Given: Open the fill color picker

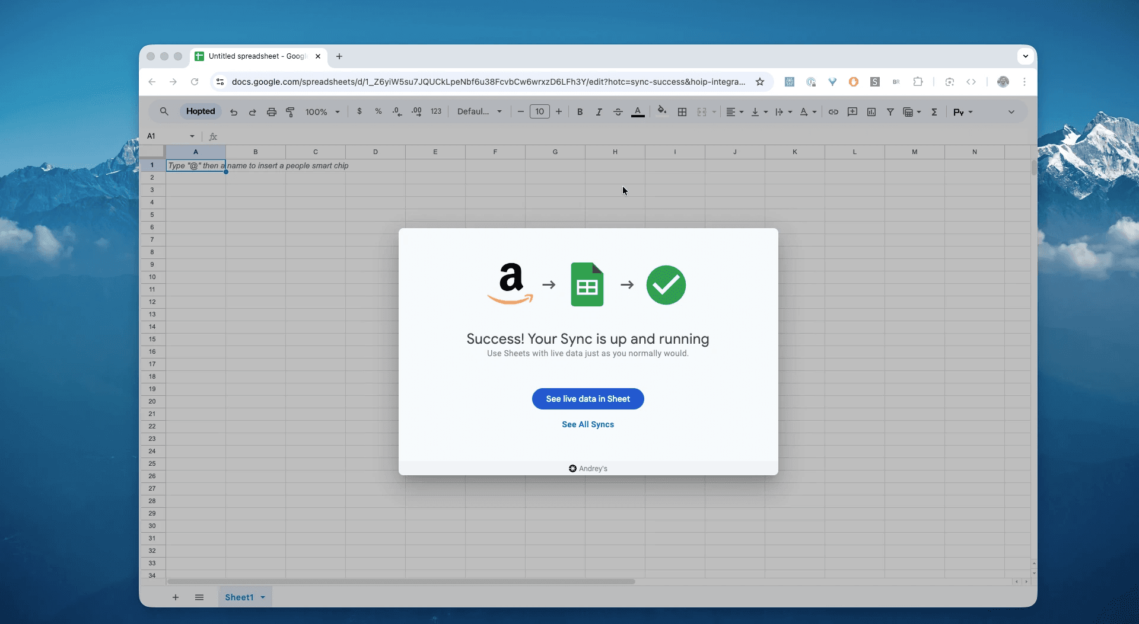Looking at the screenshot, I should [662, 111].
